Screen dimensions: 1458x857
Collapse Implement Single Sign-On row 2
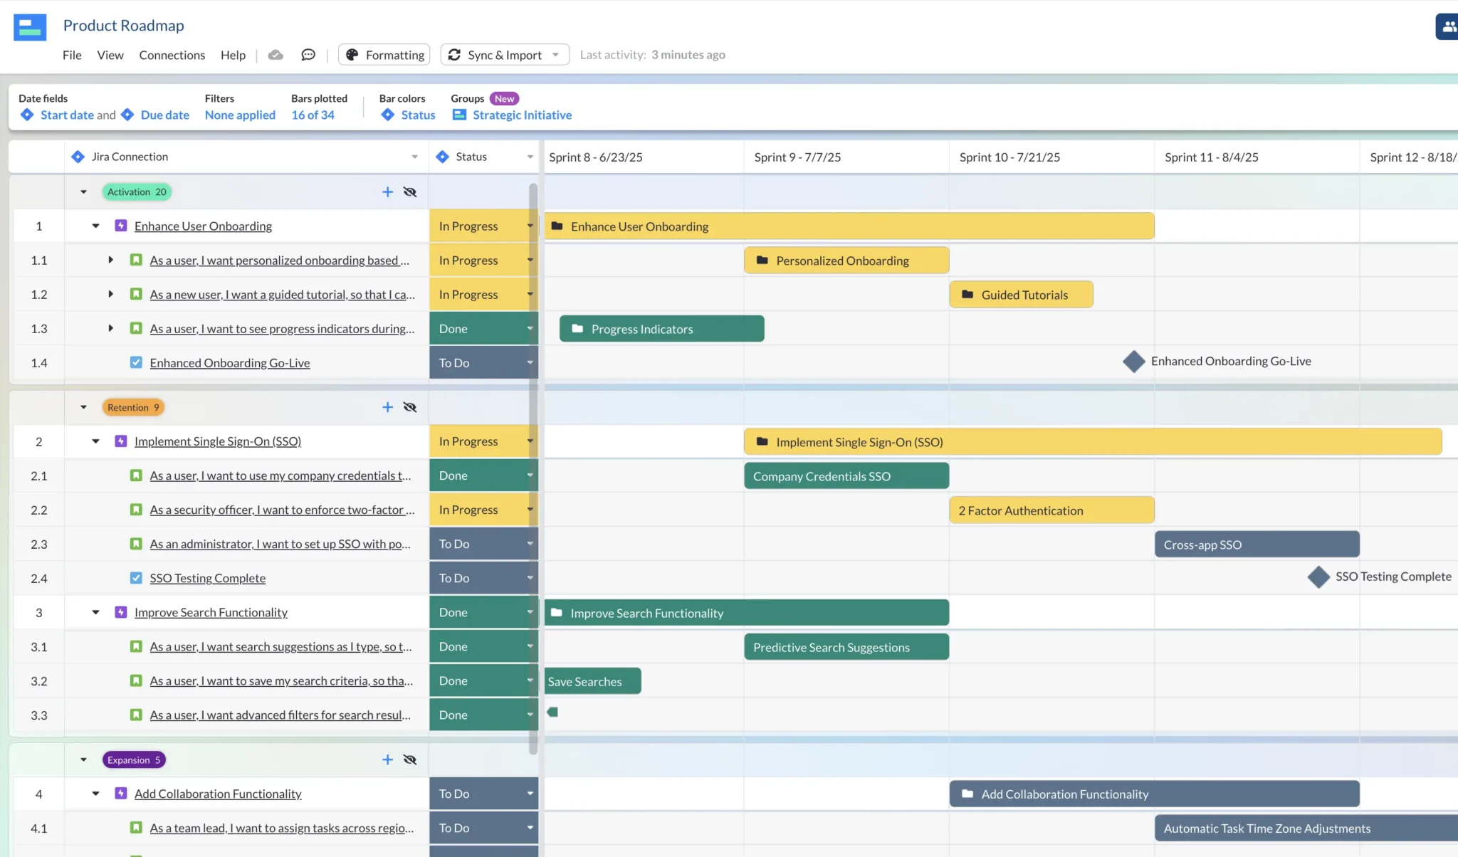[95, 441]
